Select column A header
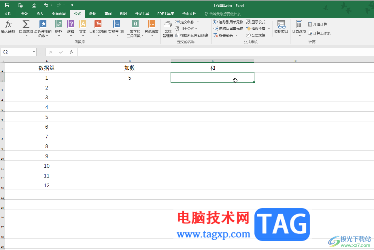The width and height of the screenshot is (374, 250). coord(47,61)
